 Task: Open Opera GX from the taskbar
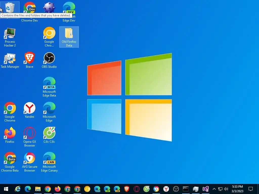click(137, 189)
